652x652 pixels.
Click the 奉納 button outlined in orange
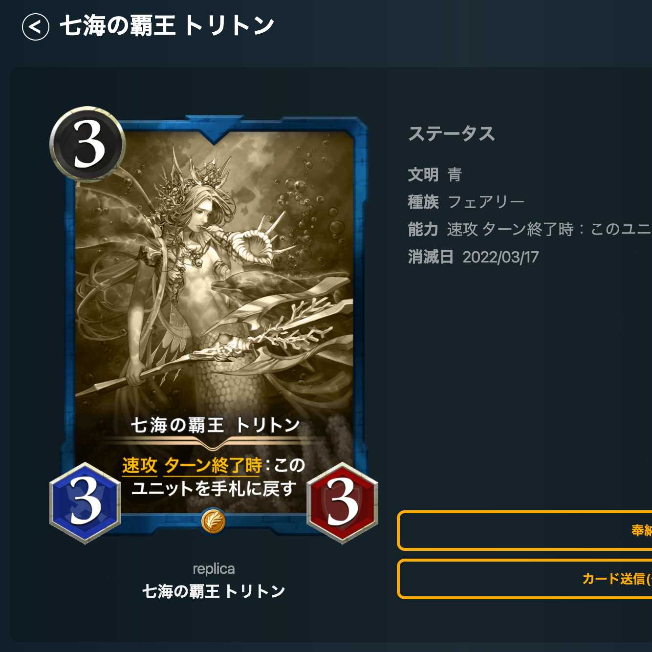(525, 530)
